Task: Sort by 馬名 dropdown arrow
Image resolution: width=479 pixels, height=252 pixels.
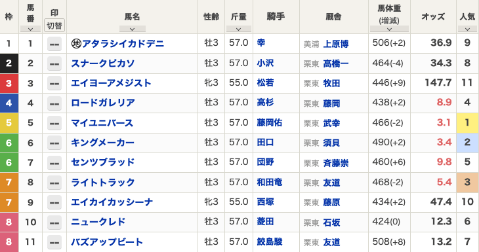Action: pyautogui.click(x=133, y=29)
